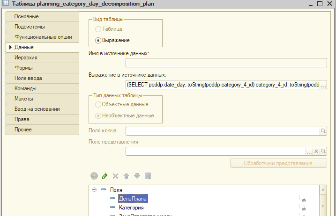Select the ДеньПлана field row

(133, 199)
